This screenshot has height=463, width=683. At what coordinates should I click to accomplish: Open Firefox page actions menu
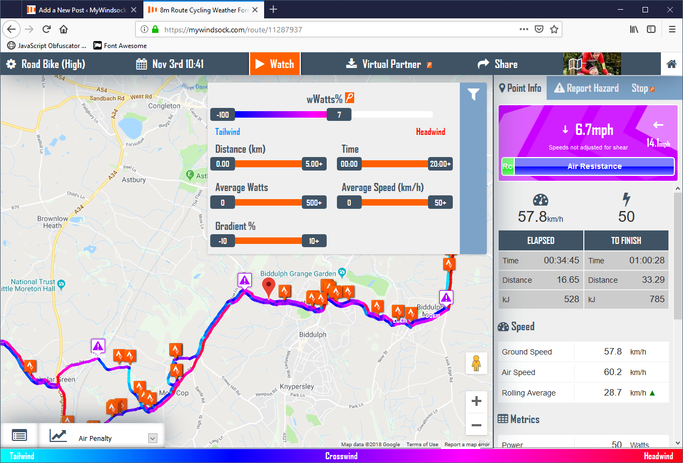(x=523, y=29)
